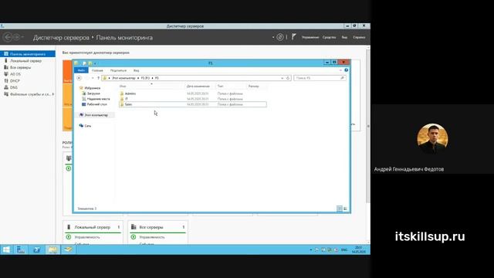Select Сеть in Explorer navigation pane
This screenshot has height=278, width=494.
click(87, 126)
